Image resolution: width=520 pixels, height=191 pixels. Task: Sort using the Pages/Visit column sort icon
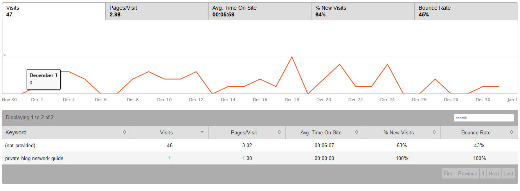(x=279, y=132)
